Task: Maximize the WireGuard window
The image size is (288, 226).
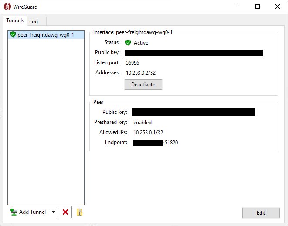Action: (258, 7)
